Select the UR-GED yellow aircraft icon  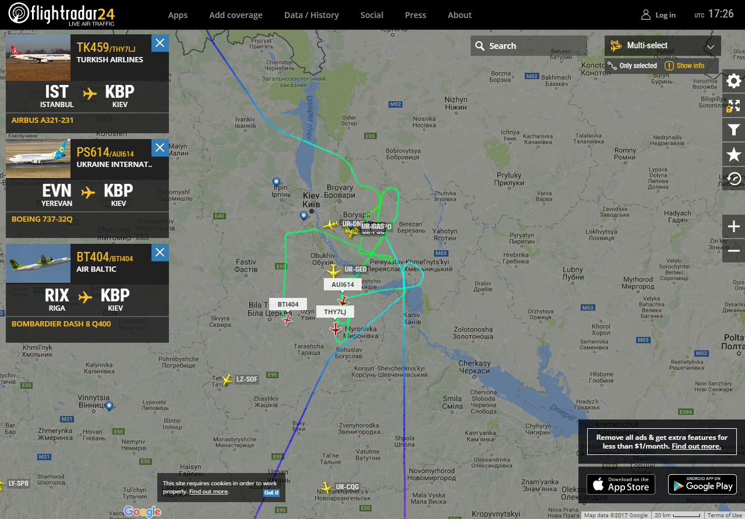point(333,271)
